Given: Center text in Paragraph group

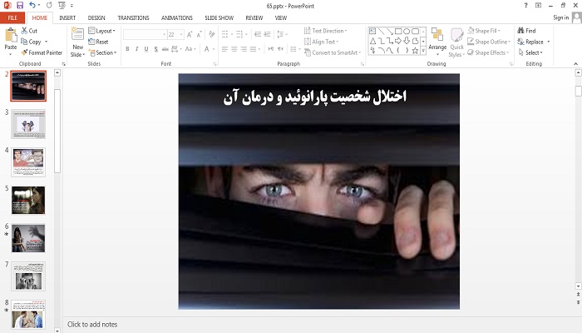Looking at the screenshot, I should [x=234, y=49].
